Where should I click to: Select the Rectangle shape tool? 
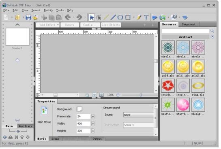click(x=128, y=17)
